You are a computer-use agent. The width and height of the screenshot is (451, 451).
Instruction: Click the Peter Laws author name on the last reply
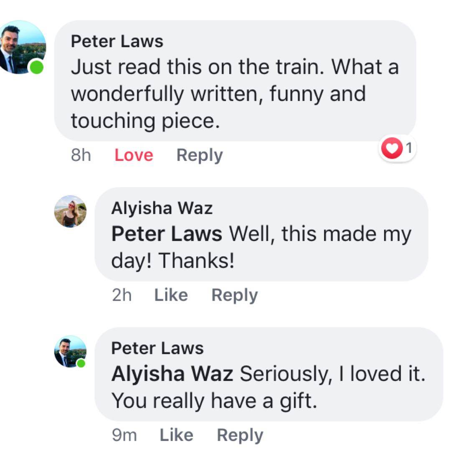pyautogui.click(x=157, y=348)
